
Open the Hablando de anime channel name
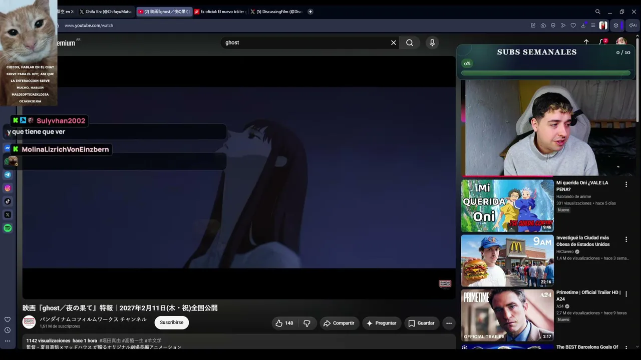[x=574, y=196]
